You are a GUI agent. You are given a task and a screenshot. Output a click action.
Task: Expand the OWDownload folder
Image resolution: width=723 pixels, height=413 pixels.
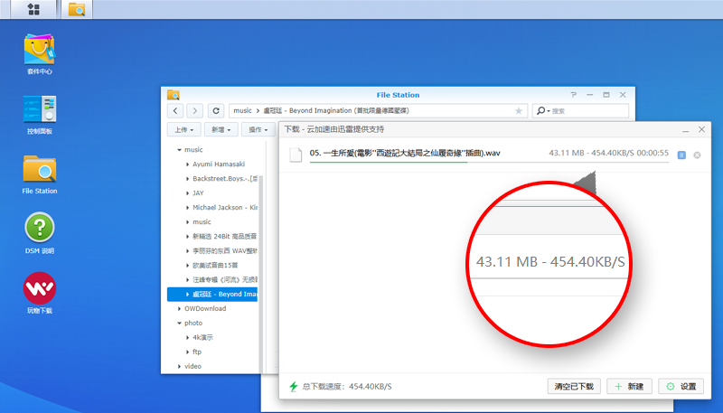[x=179, y=309]
